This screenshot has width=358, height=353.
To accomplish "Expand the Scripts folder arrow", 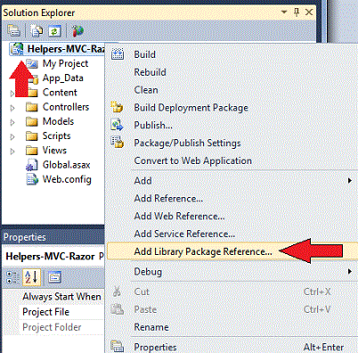I will click(x=12, y=136).
